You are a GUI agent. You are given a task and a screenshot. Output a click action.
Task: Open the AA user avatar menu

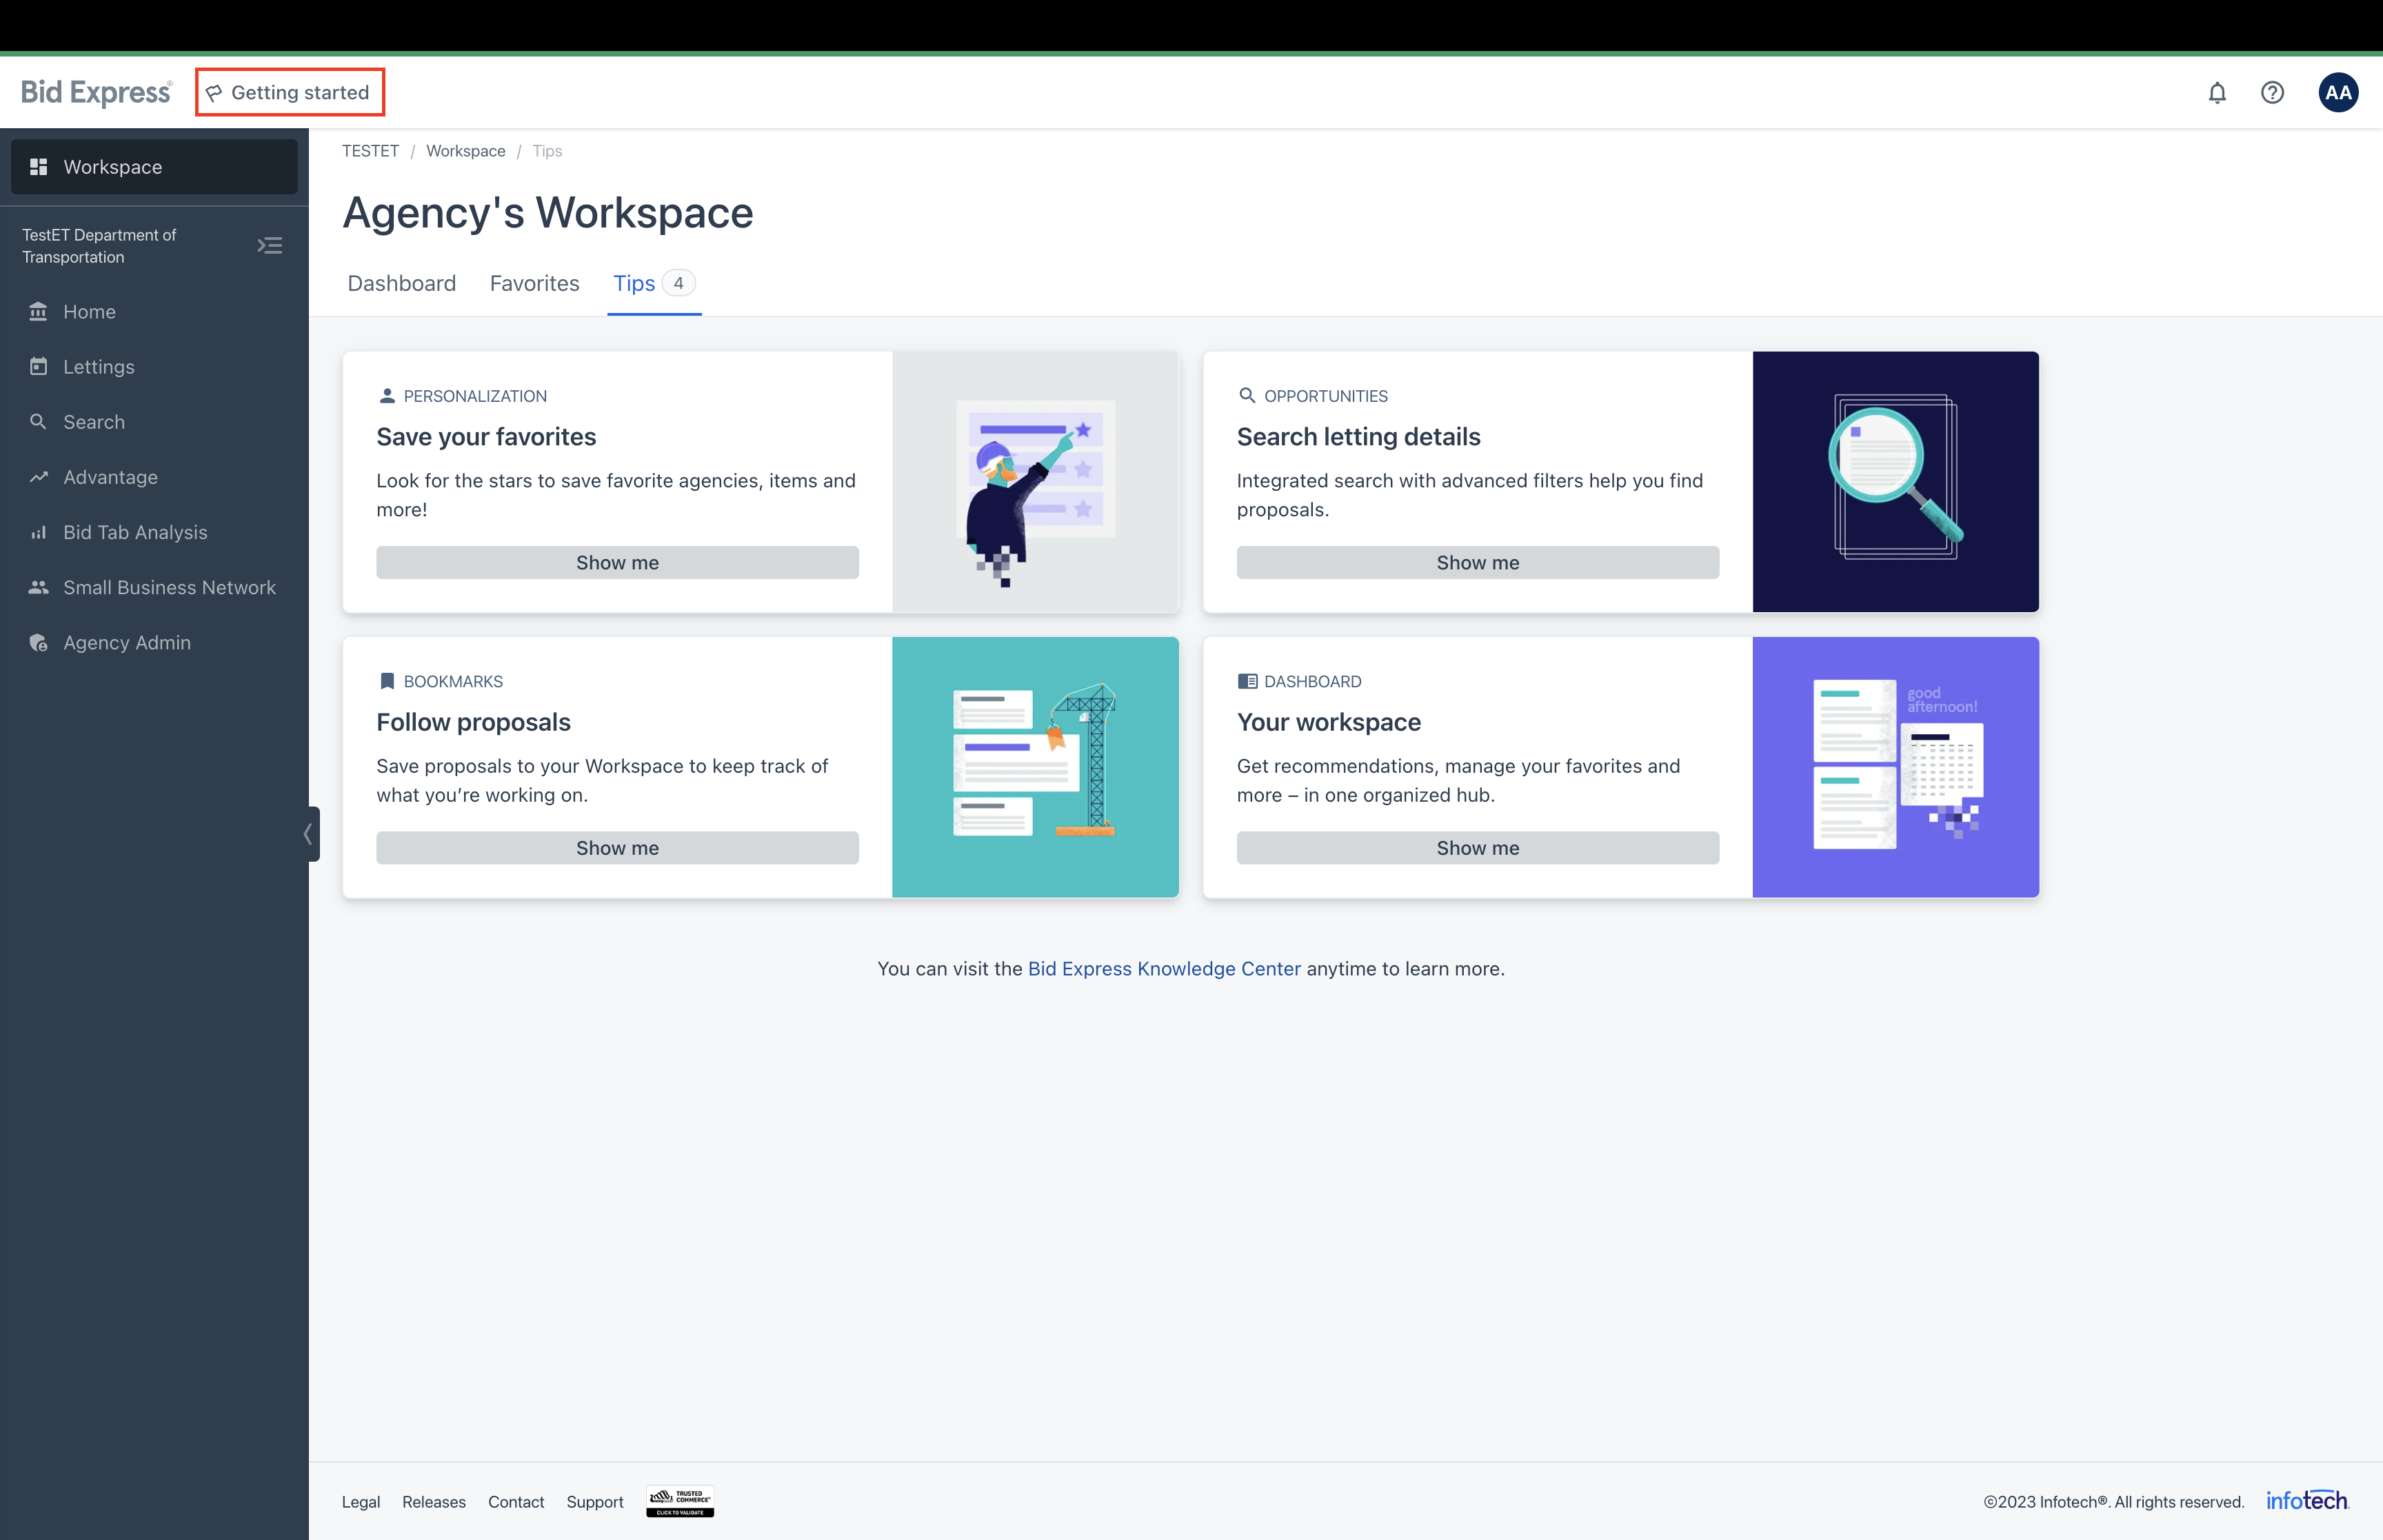coord(2338,93)
